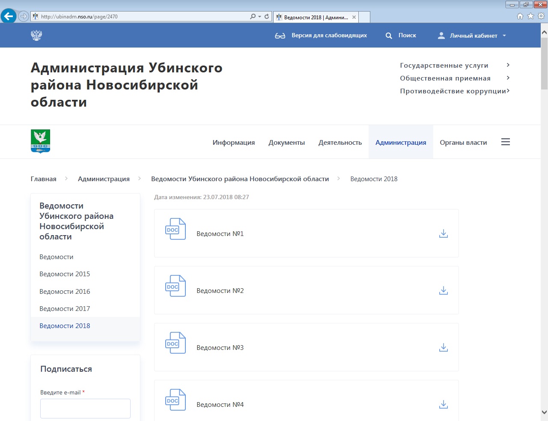Go to Государственные услуги link
Image resolution: width=548 pixels, height=421 pixels.
444,66
